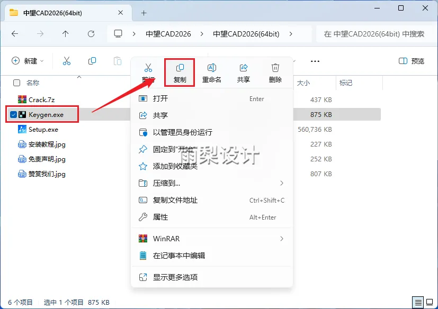Screen dimensions: 438x309
Task: Go back with the left arrow
Action: coord(15,34)
